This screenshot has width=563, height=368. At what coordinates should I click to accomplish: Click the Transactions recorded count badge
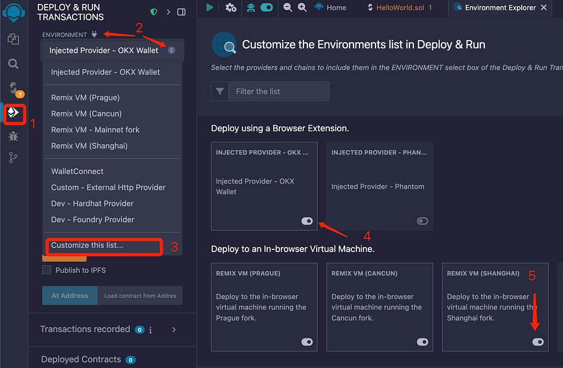(x=139, y=330)
